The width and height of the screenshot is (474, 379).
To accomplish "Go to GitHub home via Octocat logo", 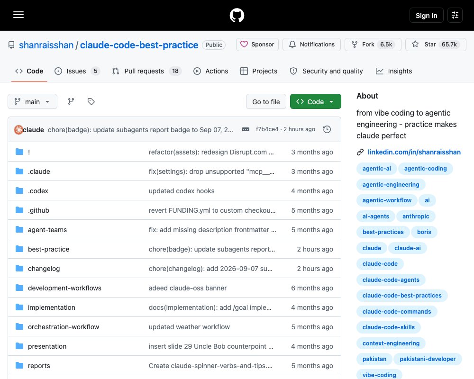I will [237, 15].
